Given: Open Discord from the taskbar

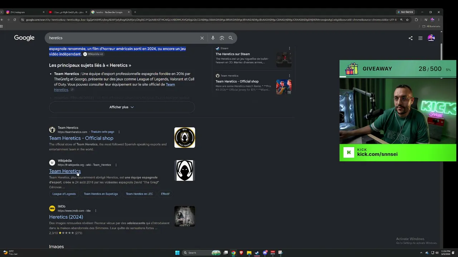Looking at the screenshot, I should coord(265,253).
